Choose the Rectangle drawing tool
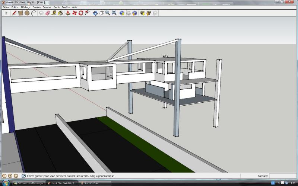Image resolution: width=298 pixels, height=186 pixels. pyautogui.click(x=21, y=13)
